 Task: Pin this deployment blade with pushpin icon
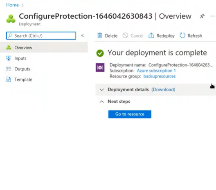point(202,16)
